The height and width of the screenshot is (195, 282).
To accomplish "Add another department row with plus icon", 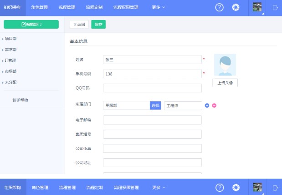I will [x=207, y=105].
